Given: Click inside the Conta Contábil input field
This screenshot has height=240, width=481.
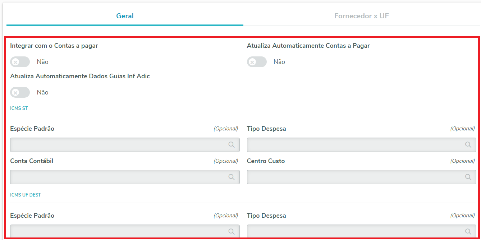Looking at the screenshot, I should 119,177.
